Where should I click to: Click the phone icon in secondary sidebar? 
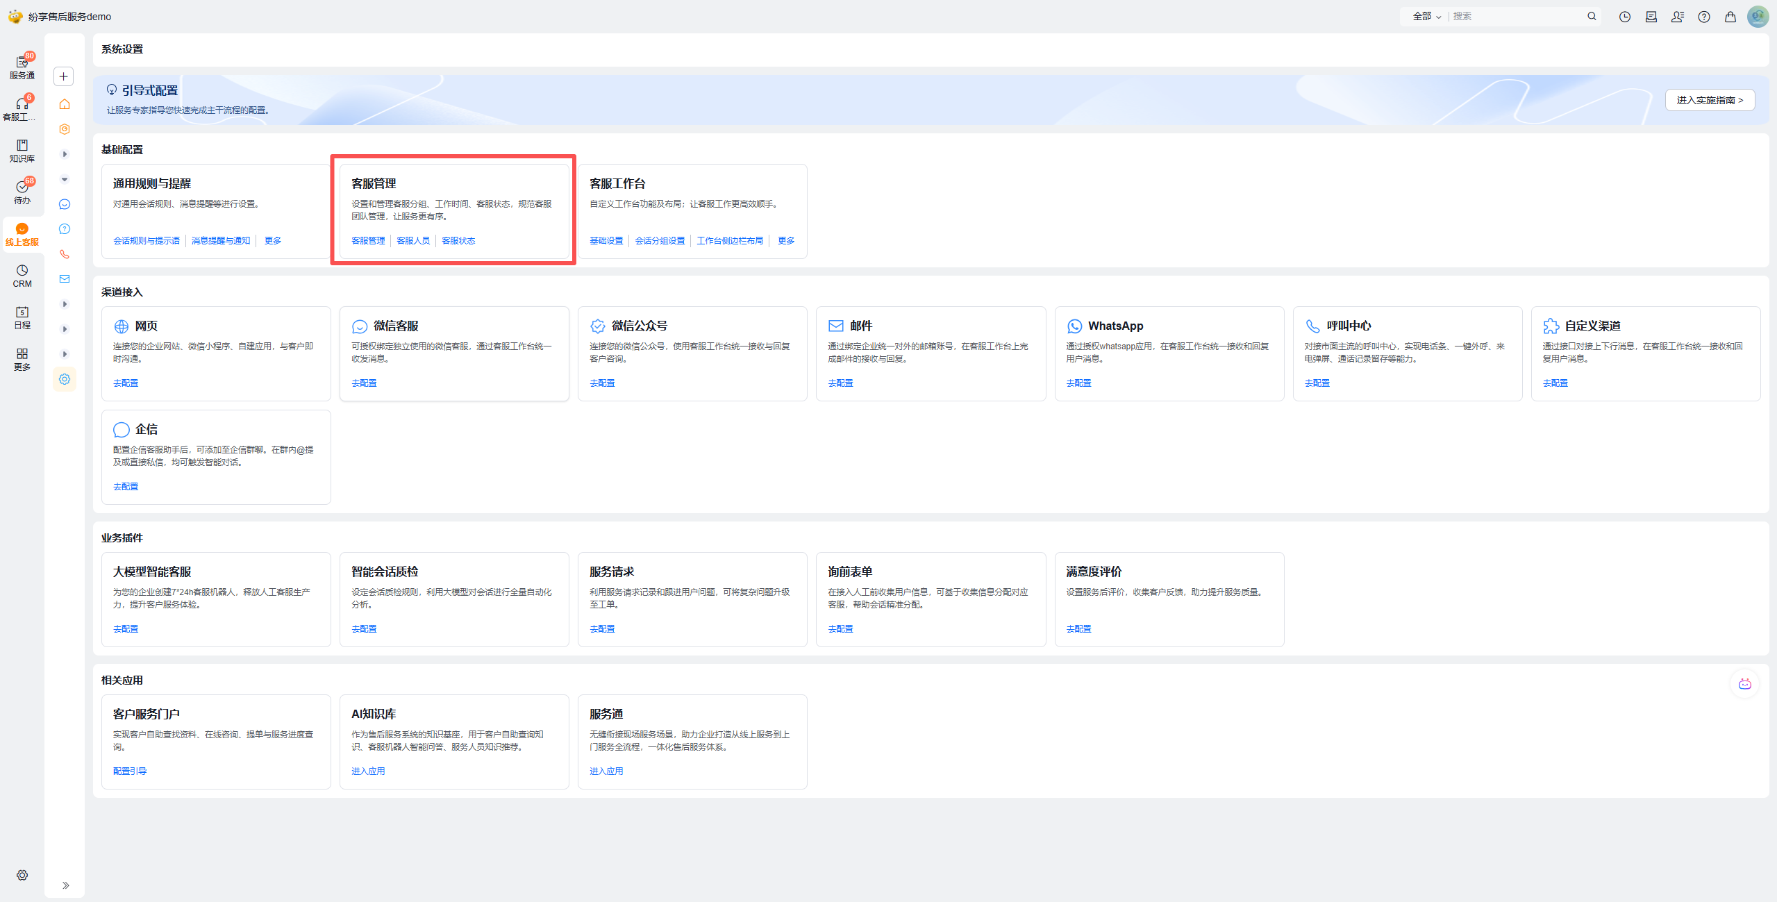click(x=65, y=254)
